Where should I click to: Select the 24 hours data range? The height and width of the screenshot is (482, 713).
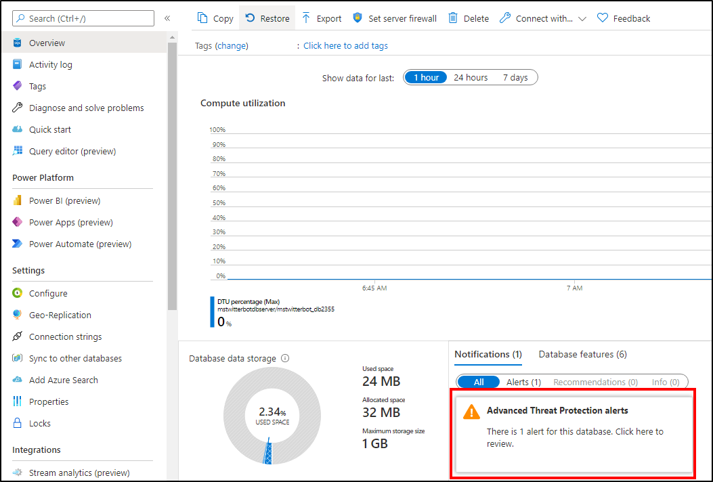(x=470, y=77)
